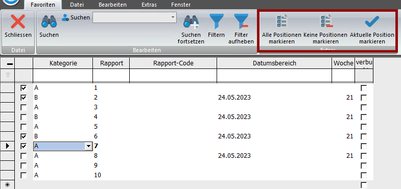The height and width of the screenshot is (189, 401).
Task: Toggle verbucht checkbox in Rapport 1 row
Action: tap(364, 88)
